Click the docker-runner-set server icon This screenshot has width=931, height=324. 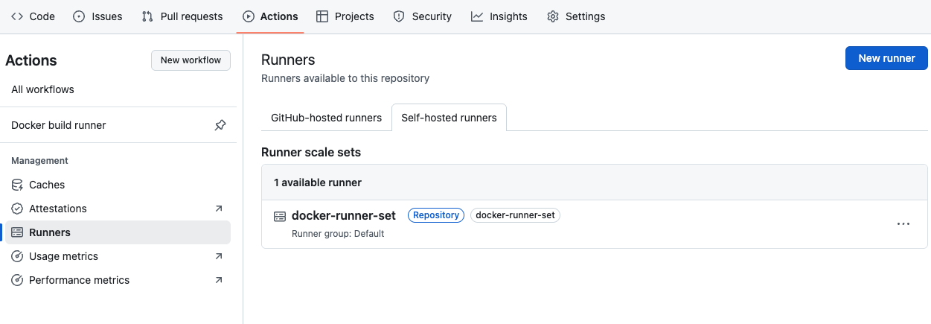[280, 216]
